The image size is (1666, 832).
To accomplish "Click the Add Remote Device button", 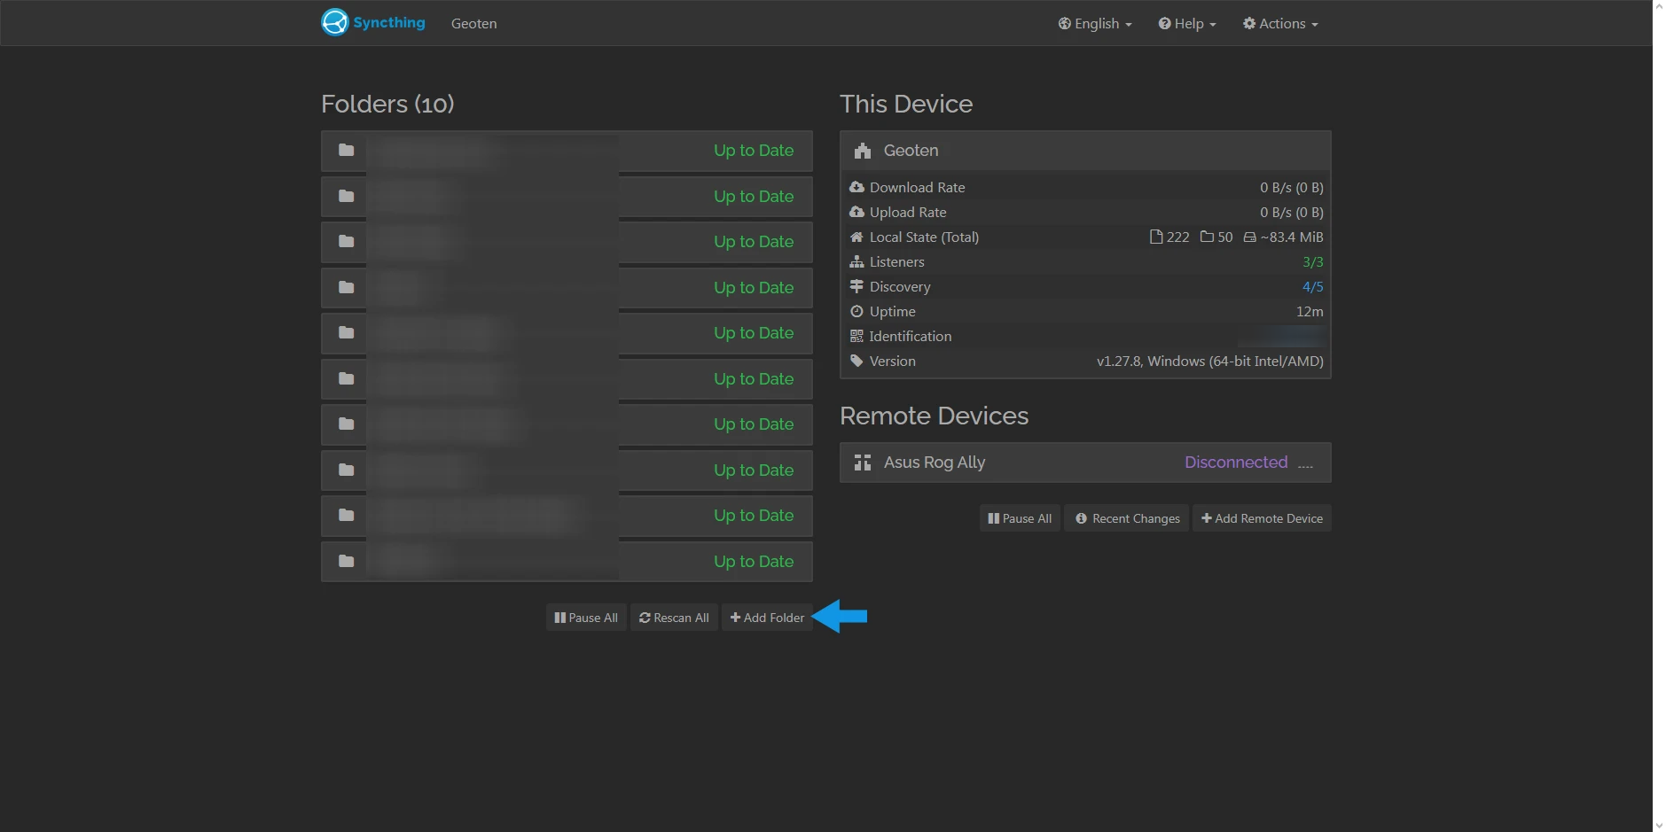I will click(1262, 517).
